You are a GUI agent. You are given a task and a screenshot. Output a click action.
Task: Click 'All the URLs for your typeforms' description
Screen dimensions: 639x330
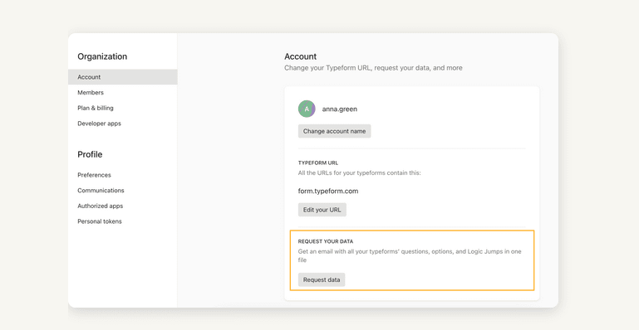pyautogui.click(x=359, y=173)
